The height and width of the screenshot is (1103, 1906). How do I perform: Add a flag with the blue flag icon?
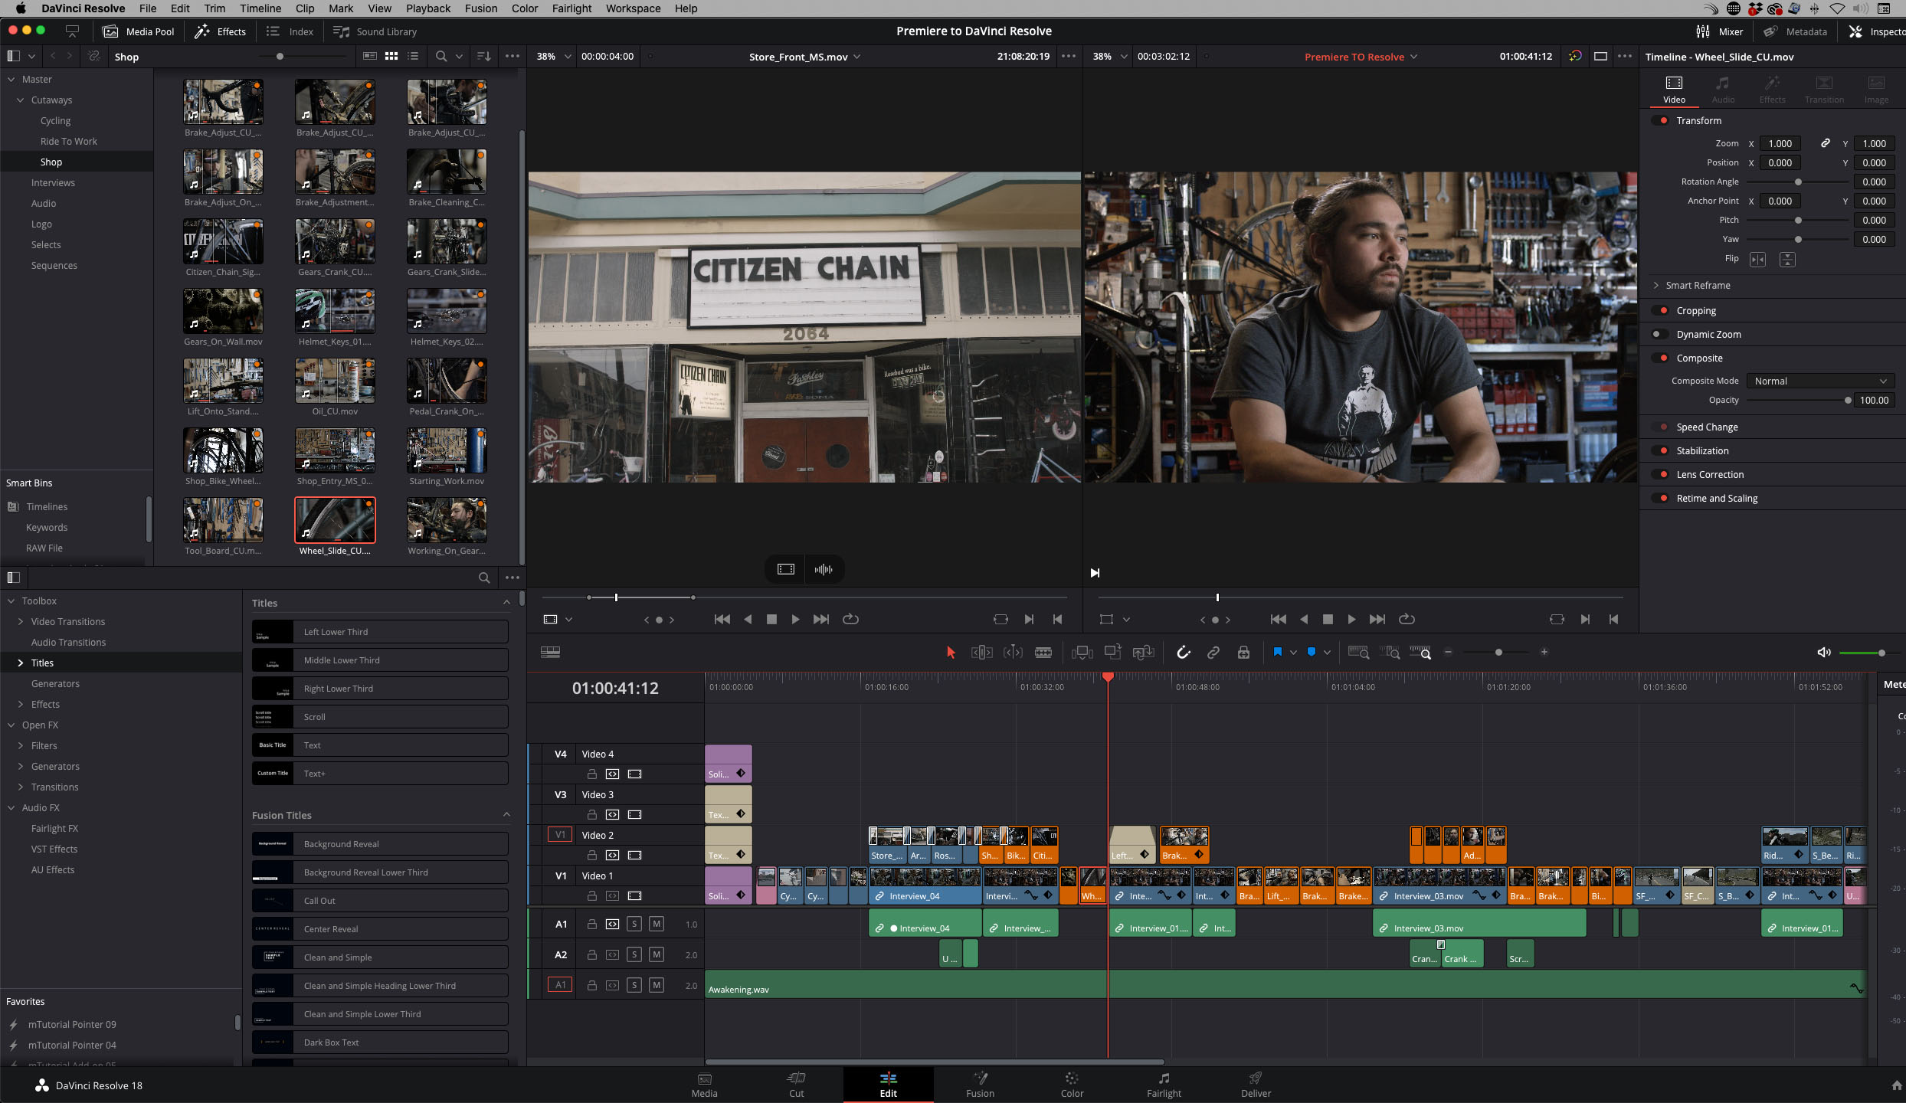click(x=1278, y=652)
